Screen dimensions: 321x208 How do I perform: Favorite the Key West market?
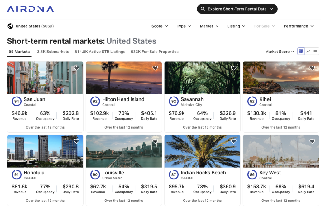click(x=312, y=141)
